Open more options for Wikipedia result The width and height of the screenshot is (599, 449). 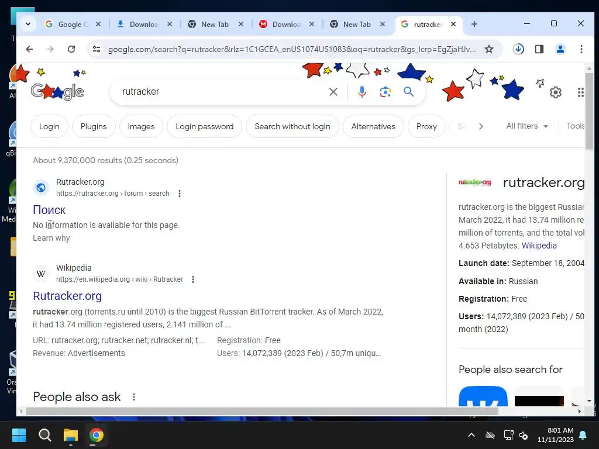[x=193, y=279]
